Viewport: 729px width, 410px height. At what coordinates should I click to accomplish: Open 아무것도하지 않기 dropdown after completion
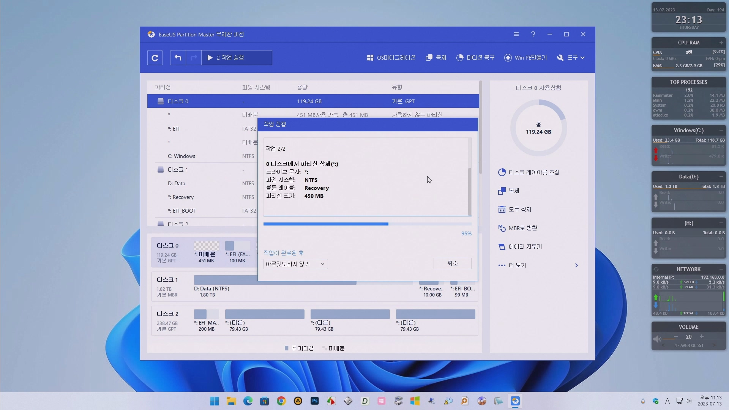(295, 264)
